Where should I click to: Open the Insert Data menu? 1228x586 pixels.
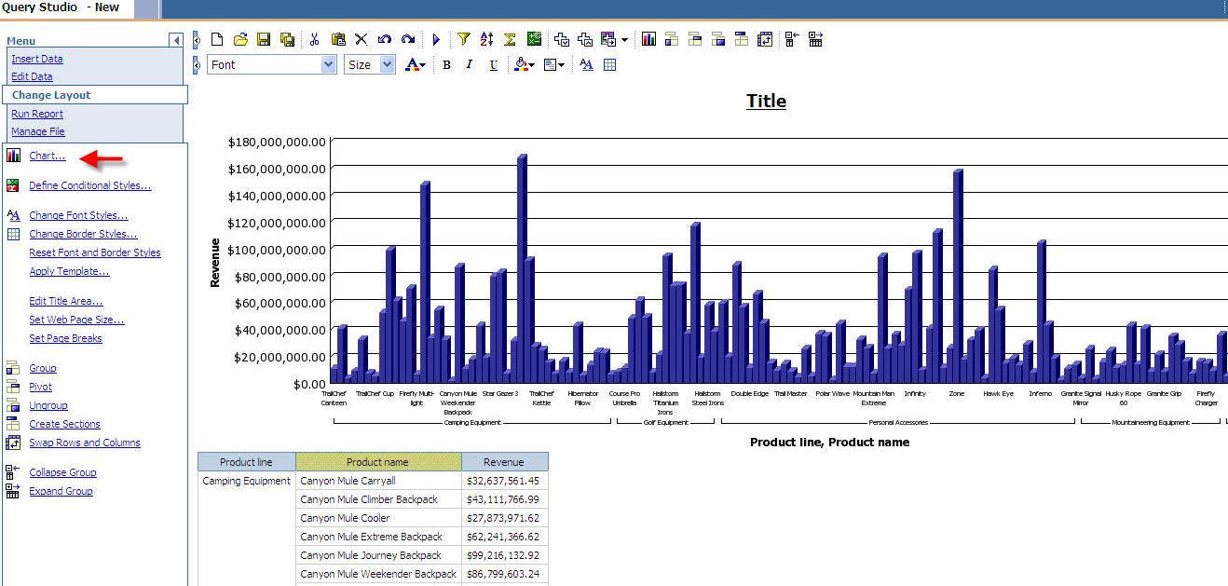point(37,59)
